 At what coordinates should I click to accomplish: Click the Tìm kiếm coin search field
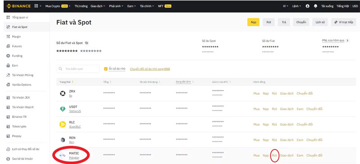tap(78, 69)
